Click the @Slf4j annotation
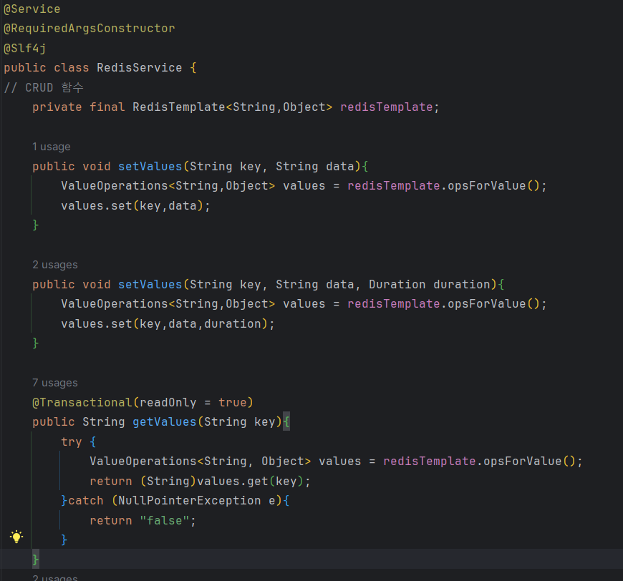Screen dimensions: 623x581 (24, 48)
